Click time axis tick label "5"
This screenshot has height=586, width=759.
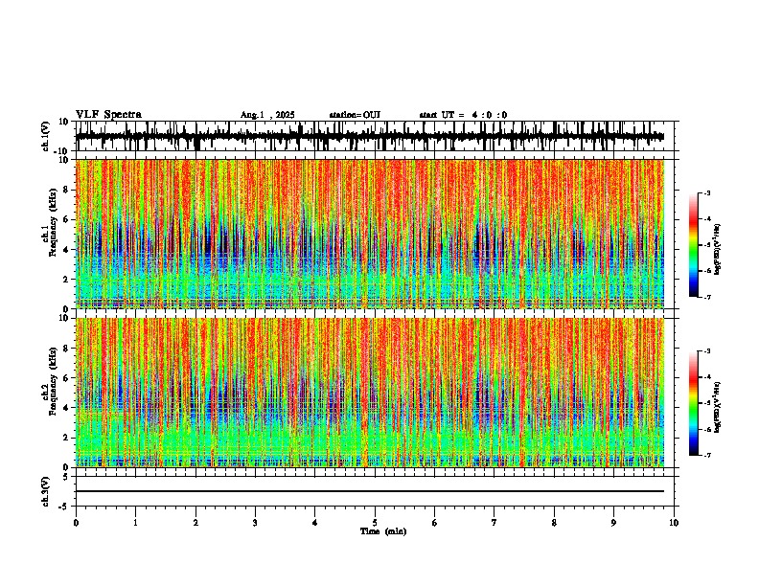tap(375, 523)
